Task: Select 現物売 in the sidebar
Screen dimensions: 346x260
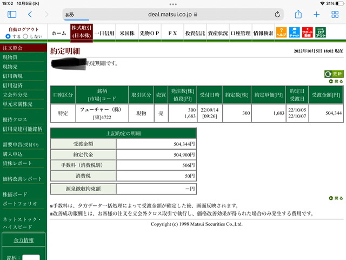Action: (x=10, y=67)
